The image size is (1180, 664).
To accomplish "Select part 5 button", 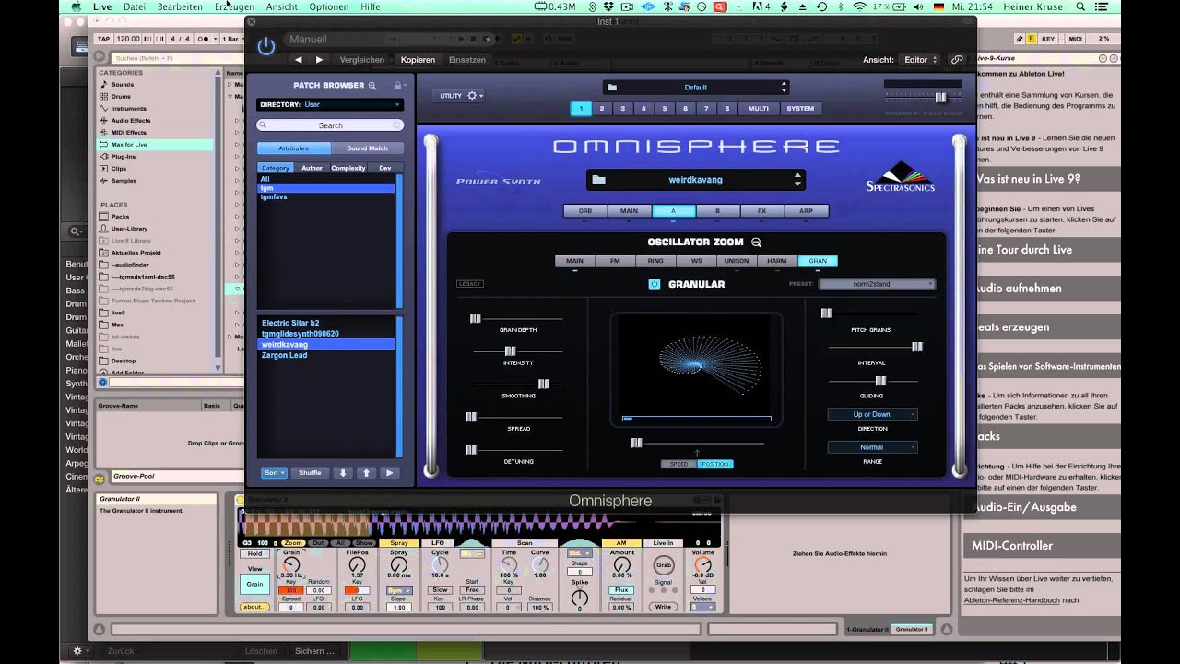I will (665, 109).
